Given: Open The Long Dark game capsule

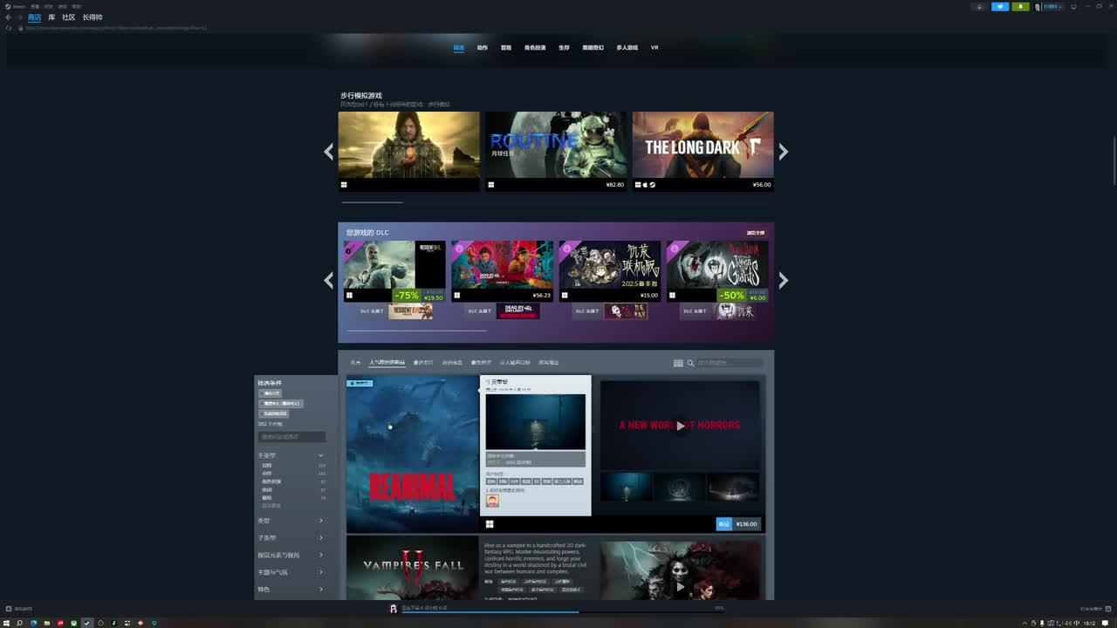Looking at the screenshot, I should coord(702,151).
